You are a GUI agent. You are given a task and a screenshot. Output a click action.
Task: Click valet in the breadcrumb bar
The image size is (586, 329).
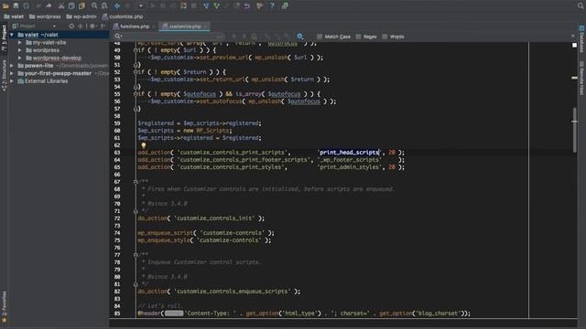(14, 16)
